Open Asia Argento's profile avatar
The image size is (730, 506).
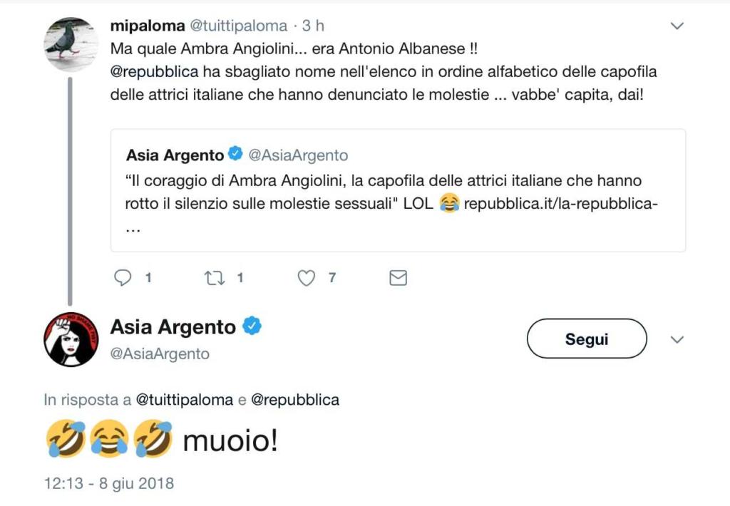[x=71, y=339]
